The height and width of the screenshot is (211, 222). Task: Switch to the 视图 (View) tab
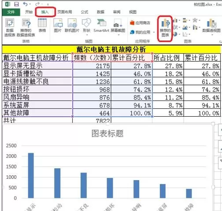[133, 12]
